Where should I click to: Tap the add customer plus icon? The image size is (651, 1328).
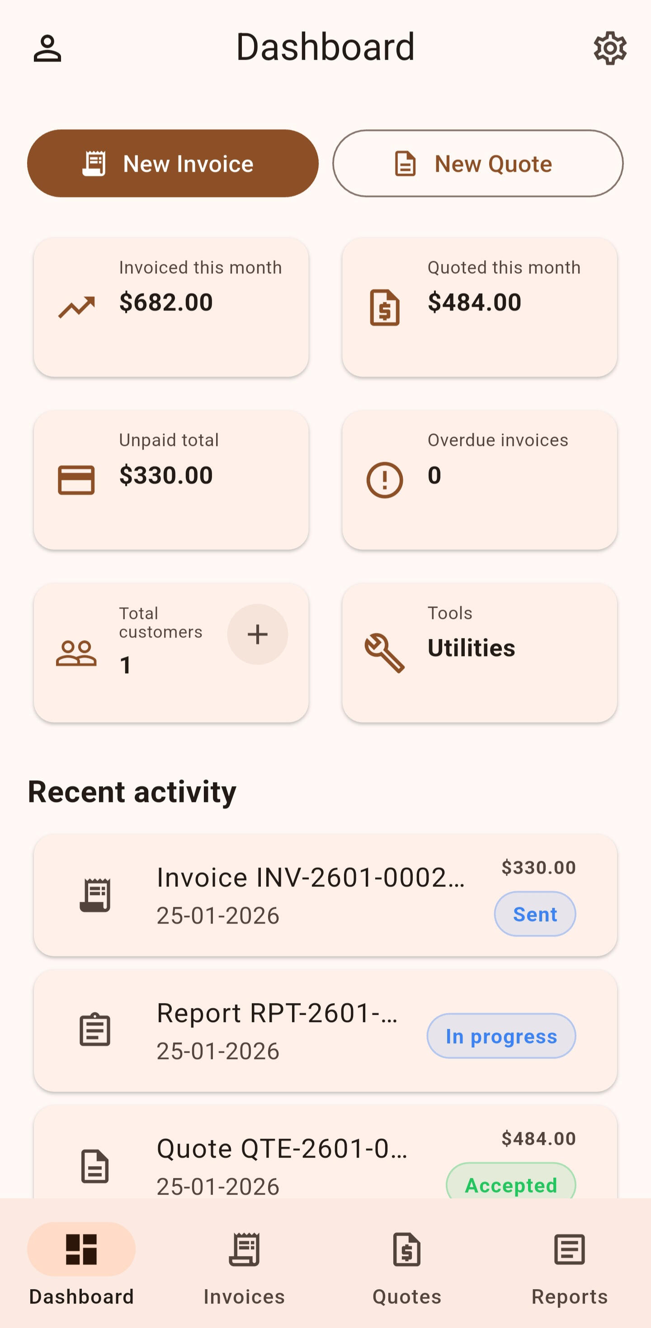[257, 634]
